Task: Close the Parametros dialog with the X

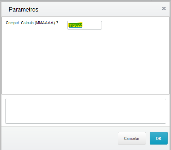Action: [x=164, y=9]
